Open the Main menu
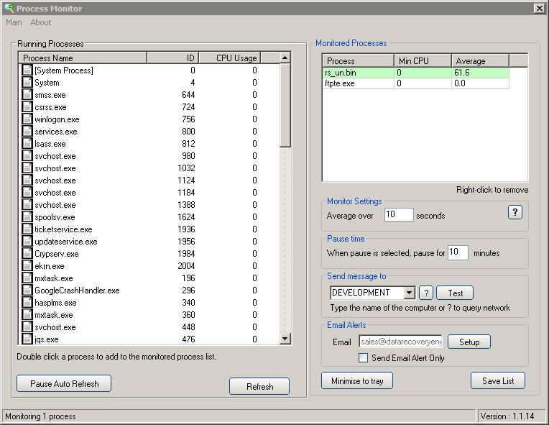 point(14,22)
